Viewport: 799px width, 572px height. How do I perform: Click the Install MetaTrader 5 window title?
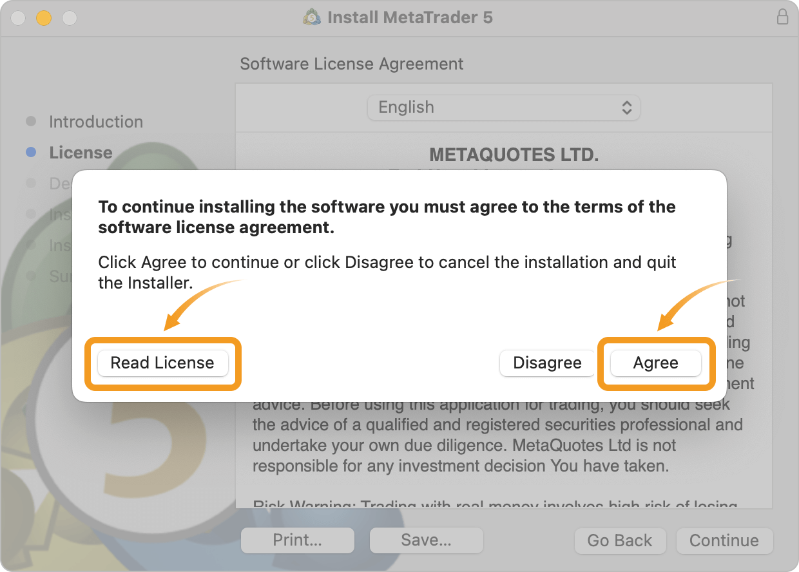pyautogui.click(x=410, y=17)
